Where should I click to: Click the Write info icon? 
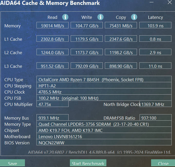[x=100, y=17]
